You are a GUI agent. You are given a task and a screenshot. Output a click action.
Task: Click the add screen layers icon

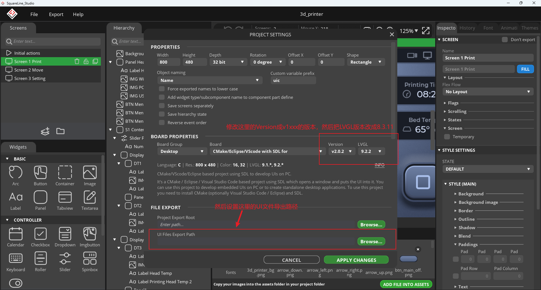coord(45,131)
